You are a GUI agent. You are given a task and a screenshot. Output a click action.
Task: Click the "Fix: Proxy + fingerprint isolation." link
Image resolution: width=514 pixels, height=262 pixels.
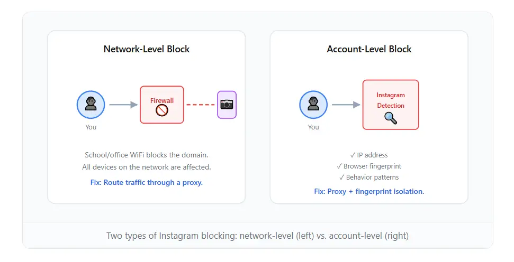point(369,191)
